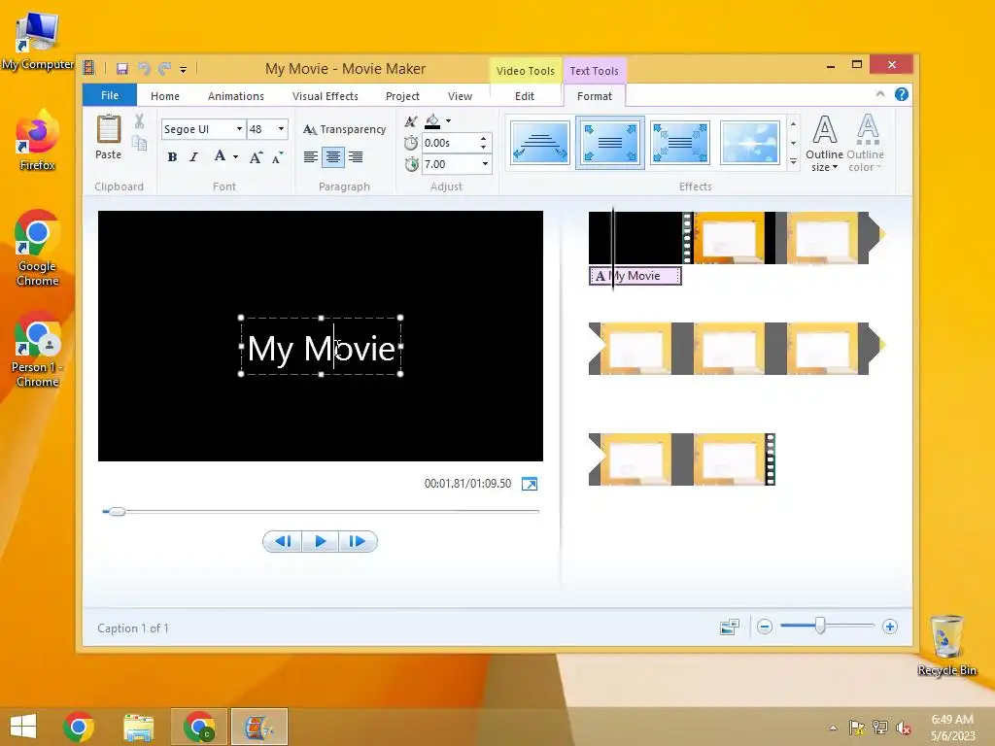The width and height of the screenshot is (995, 746).
Task: Open the Transparency control
Action: [x=344, y=129]
